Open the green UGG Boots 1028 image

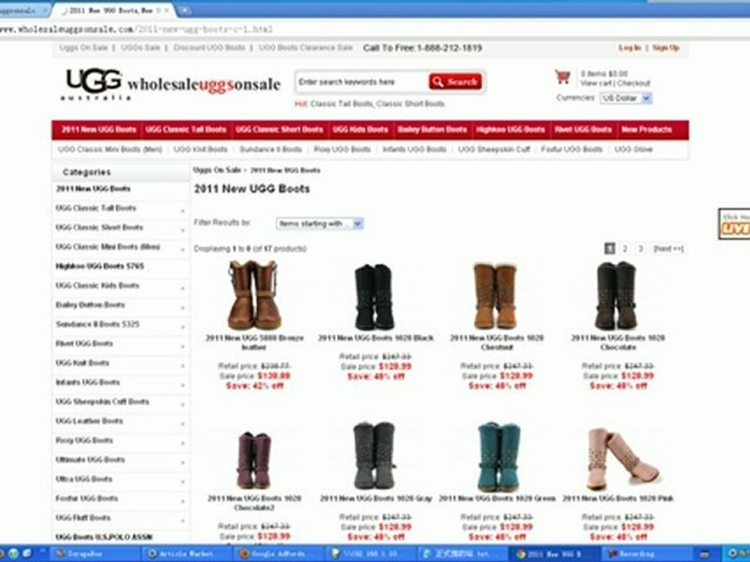[498, 457]
